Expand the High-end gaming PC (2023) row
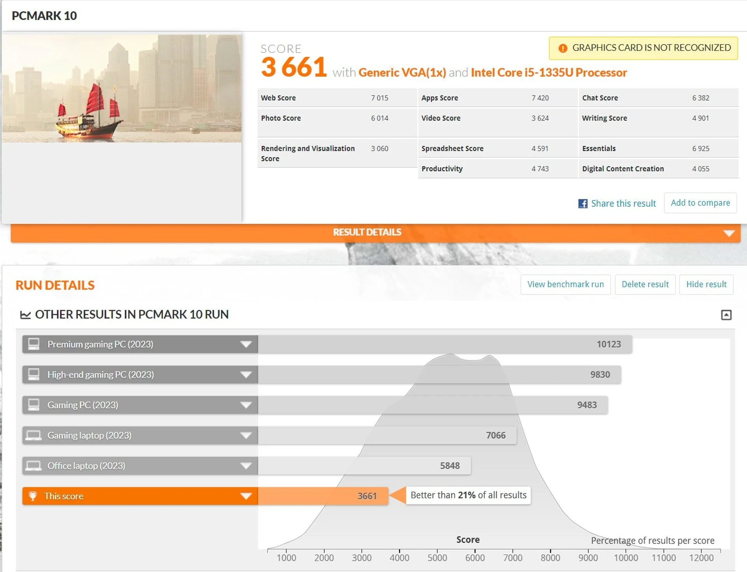 click(x=246, y=375)
